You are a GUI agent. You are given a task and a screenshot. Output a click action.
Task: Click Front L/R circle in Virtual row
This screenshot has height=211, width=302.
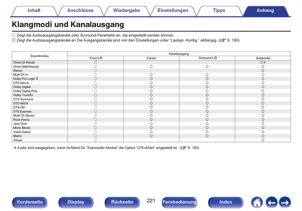(x=96, y=140)
